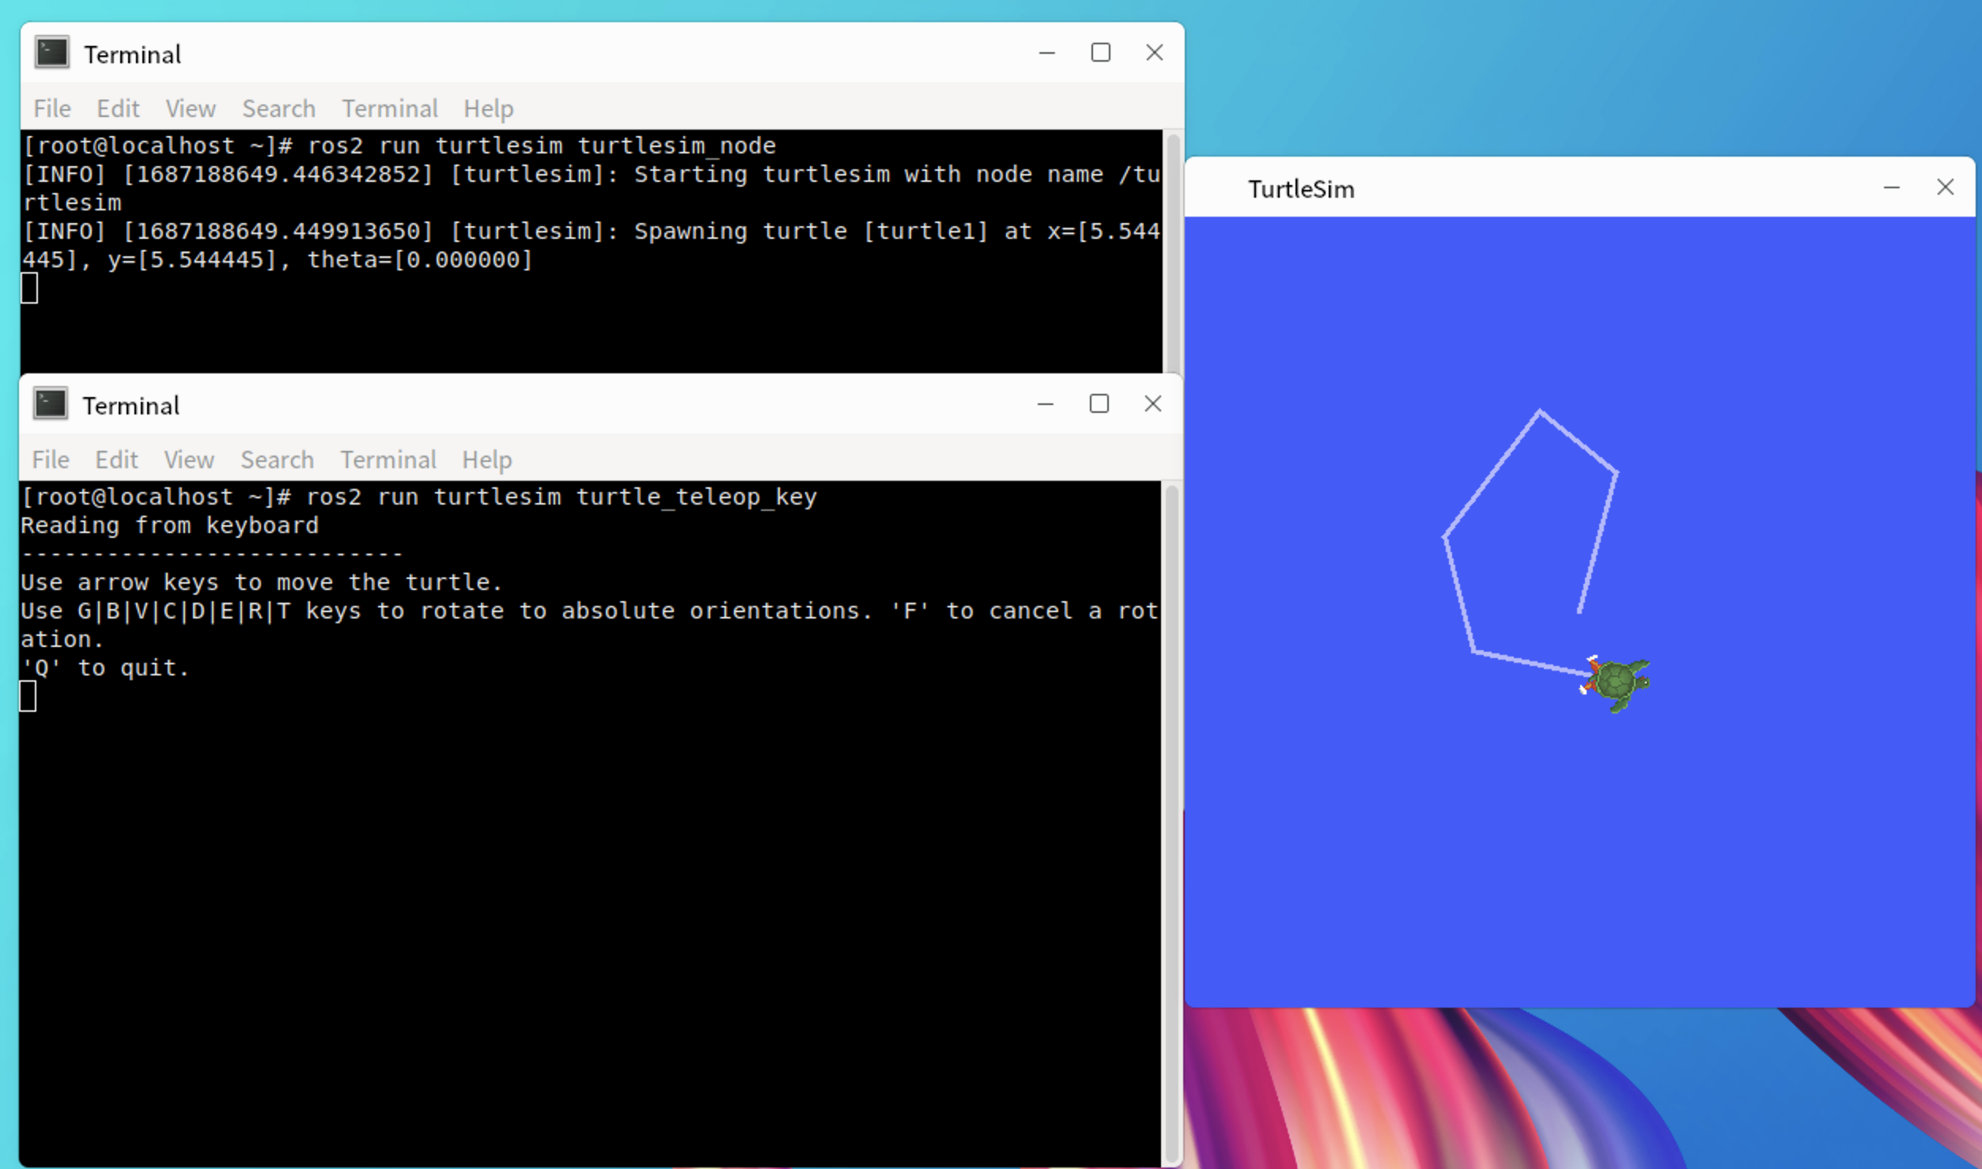Open File menu in top Terminal
The height and width of the screenshot is (1169, 1982).
[52, 108]
